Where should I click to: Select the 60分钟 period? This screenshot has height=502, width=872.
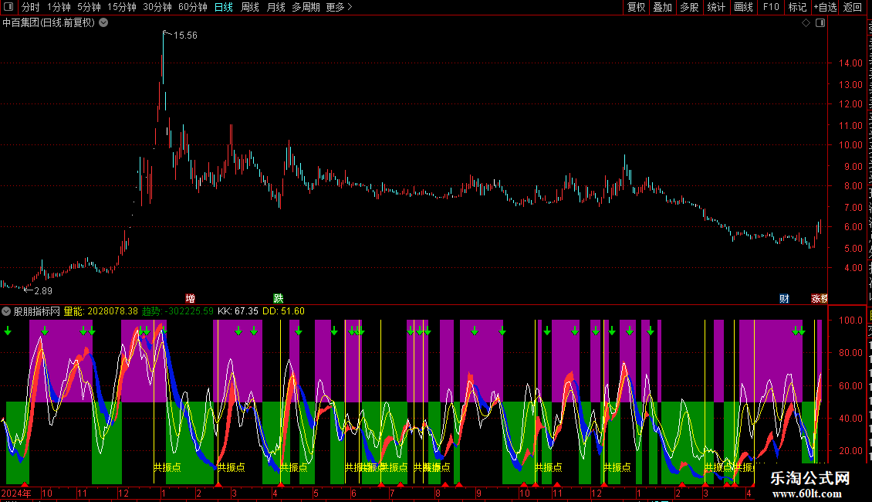click(193, 7)
